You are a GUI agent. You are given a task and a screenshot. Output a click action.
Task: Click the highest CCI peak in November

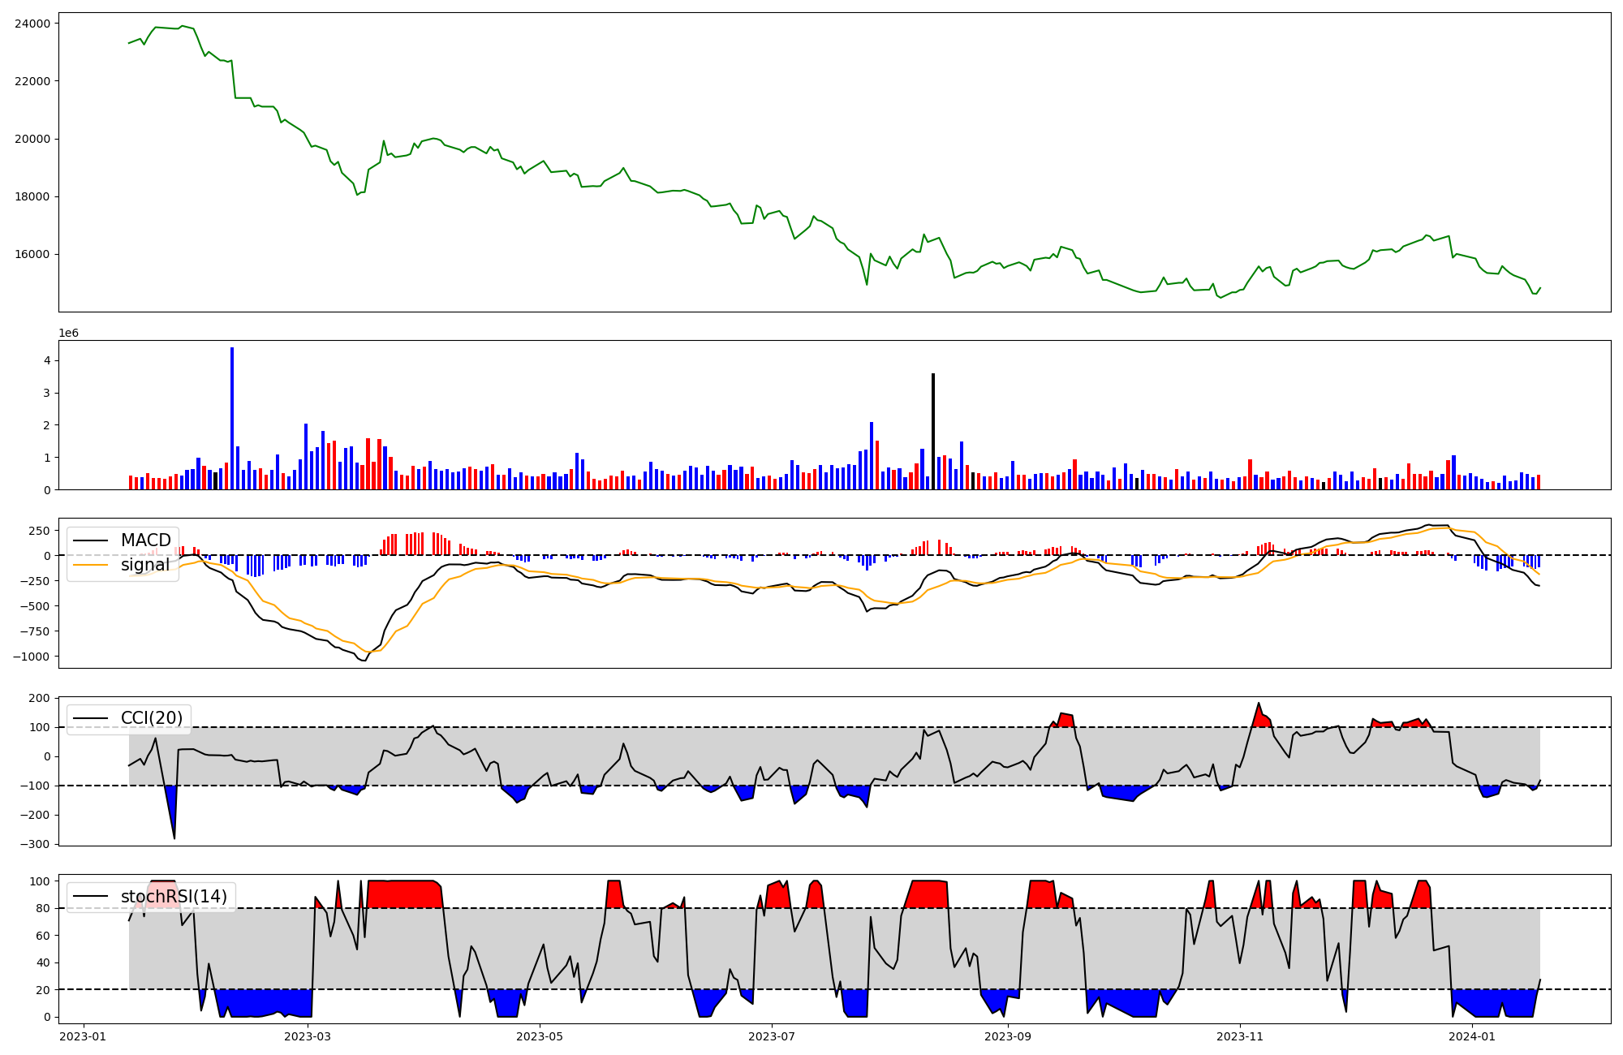click(x=1259, y=704)
